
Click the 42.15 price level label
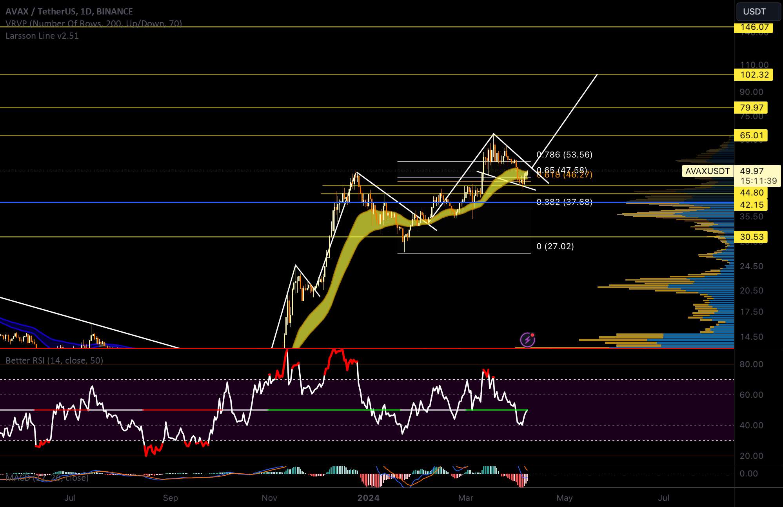click(751, 205)
